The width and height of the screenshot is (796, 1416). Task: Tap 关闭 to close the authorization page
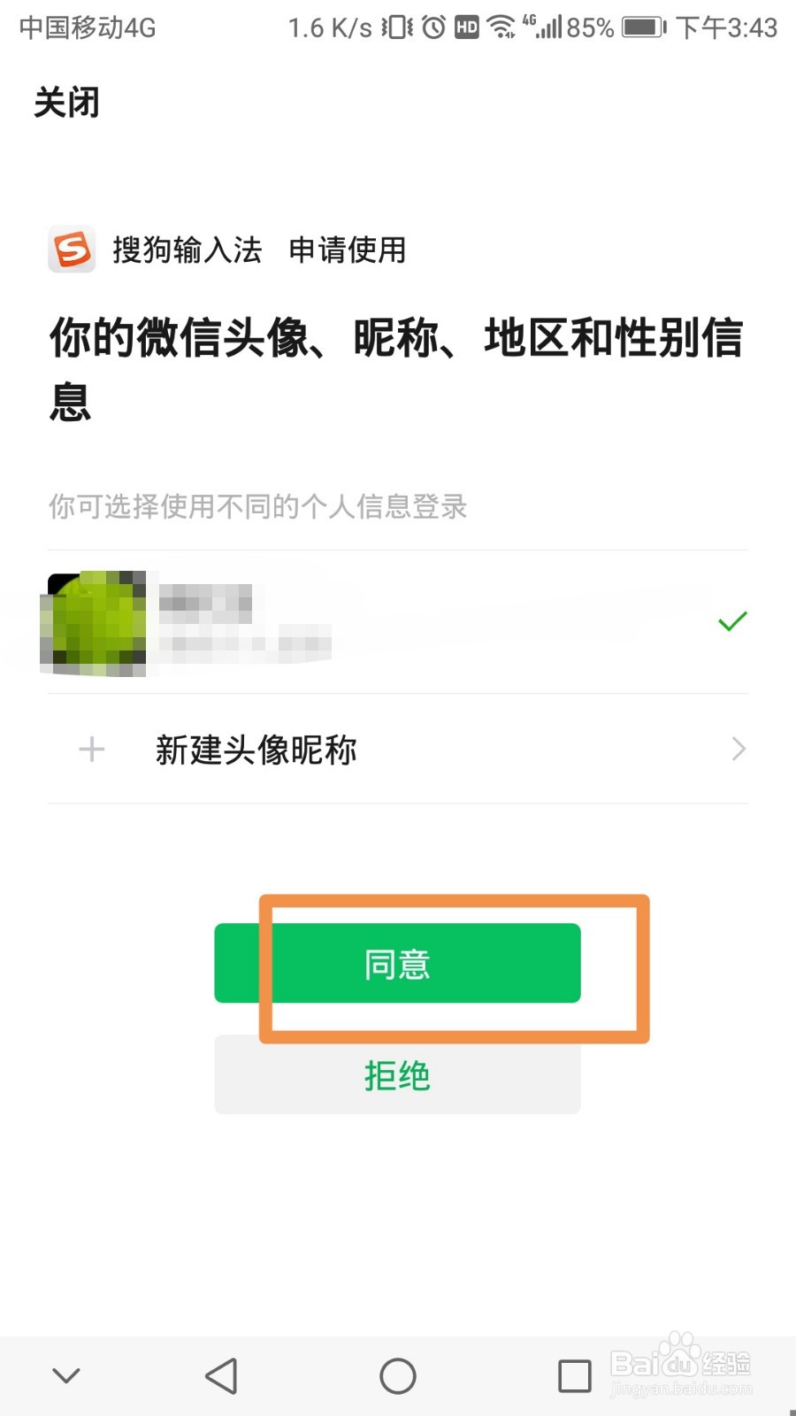(66, 103)
